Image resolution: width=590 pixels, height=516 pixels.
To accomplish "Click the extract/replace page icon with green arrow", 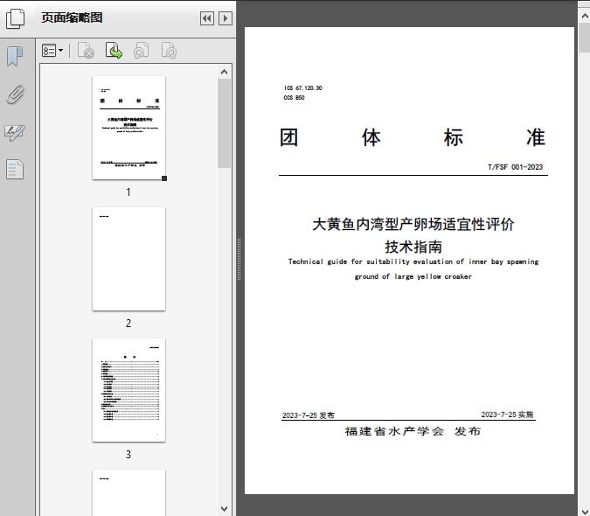I will pos(114,51).
